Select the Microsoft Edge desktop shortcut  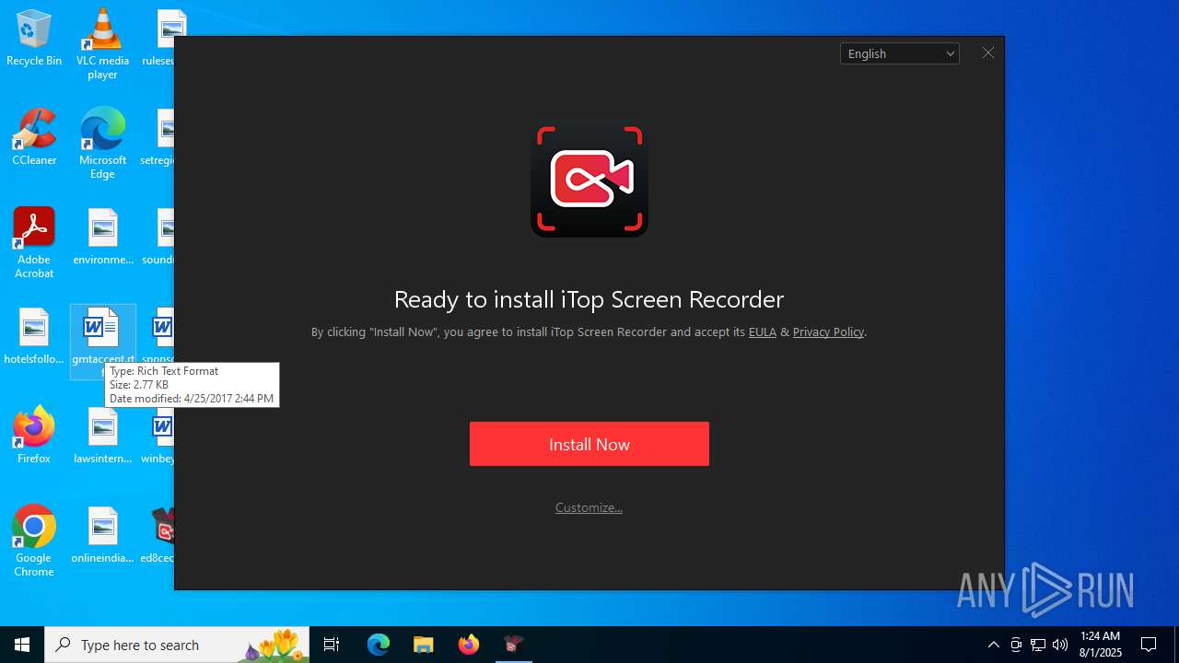(x=102, y=144)
